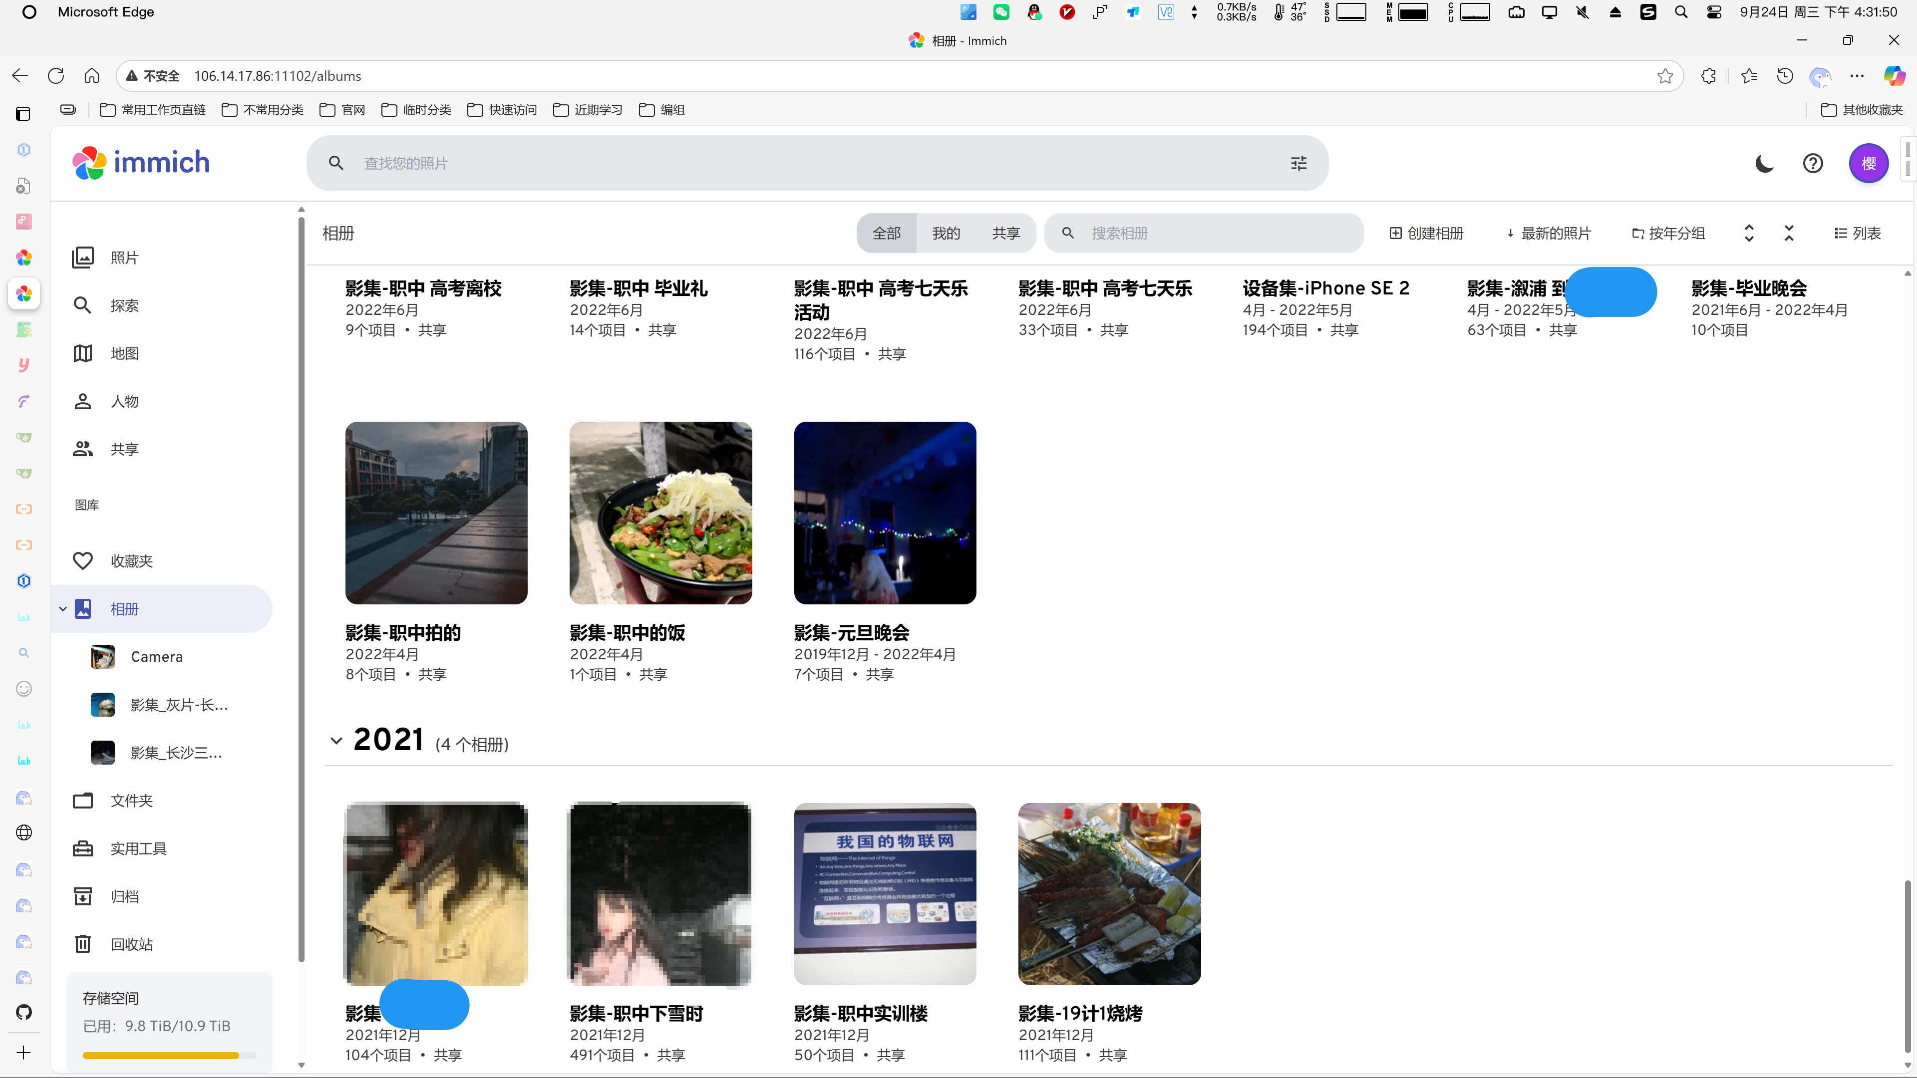Viewport: 1917px width, 1078px height.
Task: Click 创建相册 create album button
Action: click(1426, 234)
